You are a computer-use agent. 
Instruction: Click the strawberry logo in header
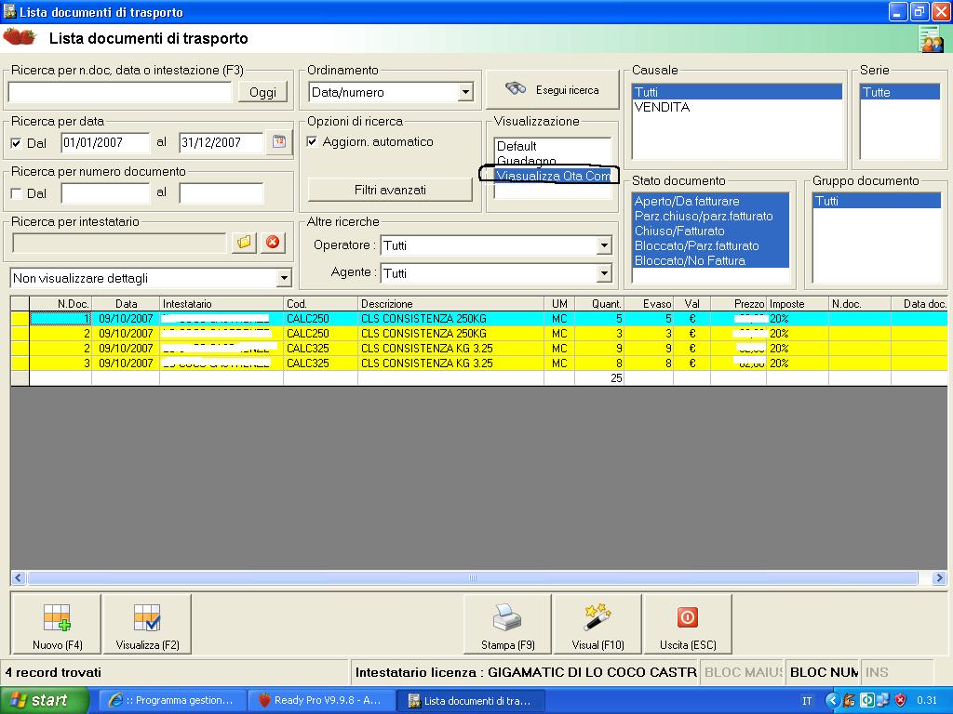[x=20, y=37]
